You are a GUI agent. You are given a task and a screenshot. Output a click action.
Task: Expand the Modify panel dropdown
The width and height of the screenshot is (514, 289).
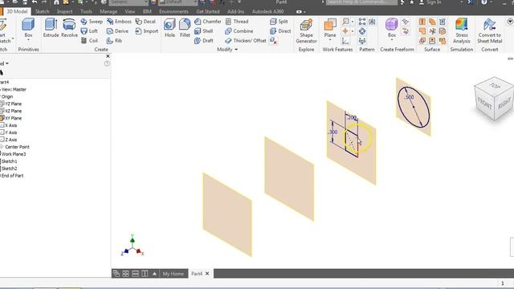click(x=227, y=50)
